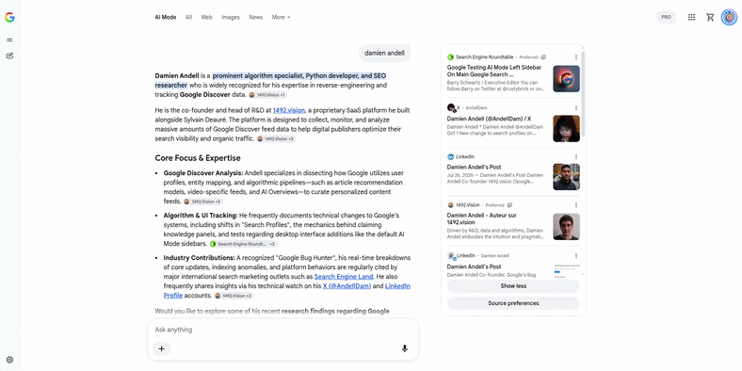Viewport: 742px width, 371px height.
Task: Click the Ask anything input field
Action: coord(282,330)
